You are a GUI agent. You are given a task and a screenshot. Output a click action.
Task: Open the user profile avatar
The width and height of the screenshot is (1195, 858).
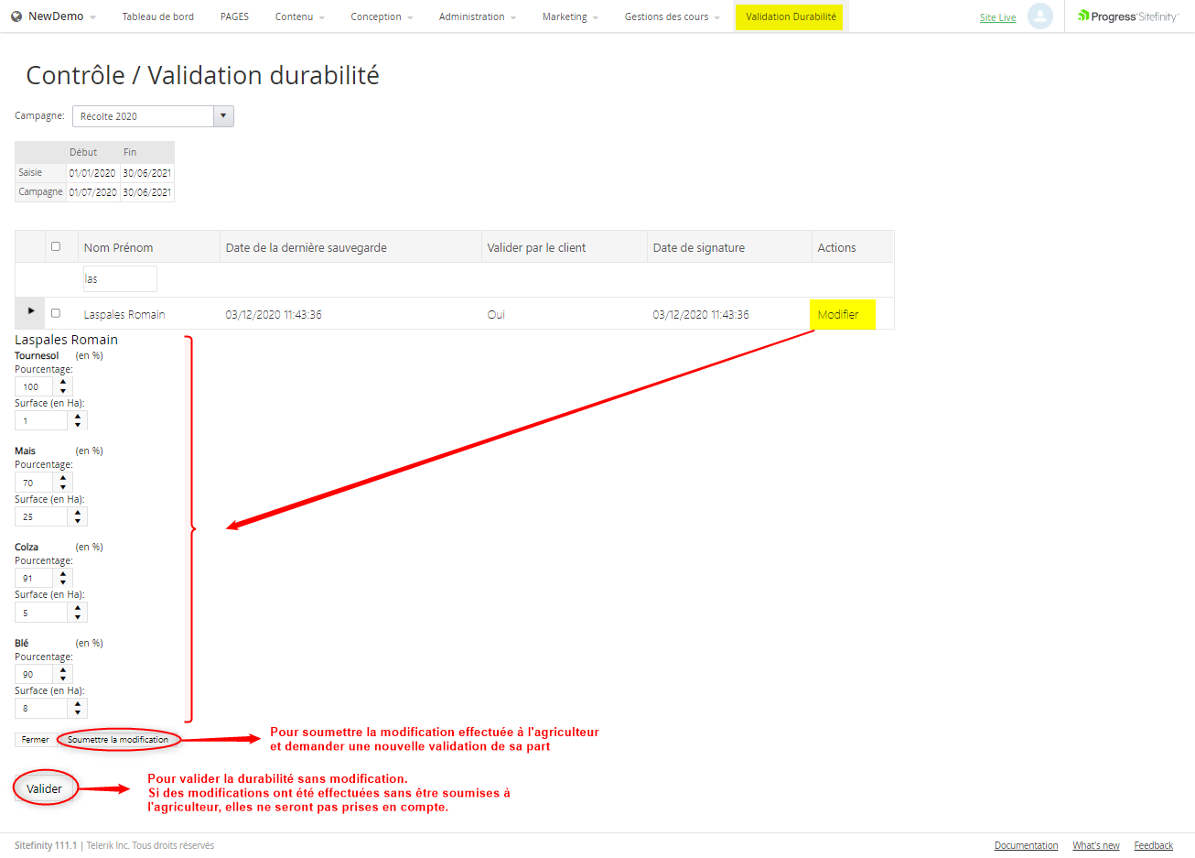[x=1039, y=16]
